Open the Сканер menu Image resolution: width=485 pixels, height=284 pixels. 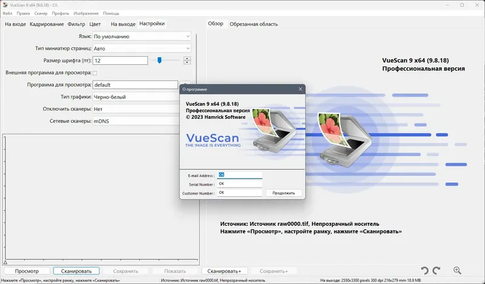click(x=41, y=13)
